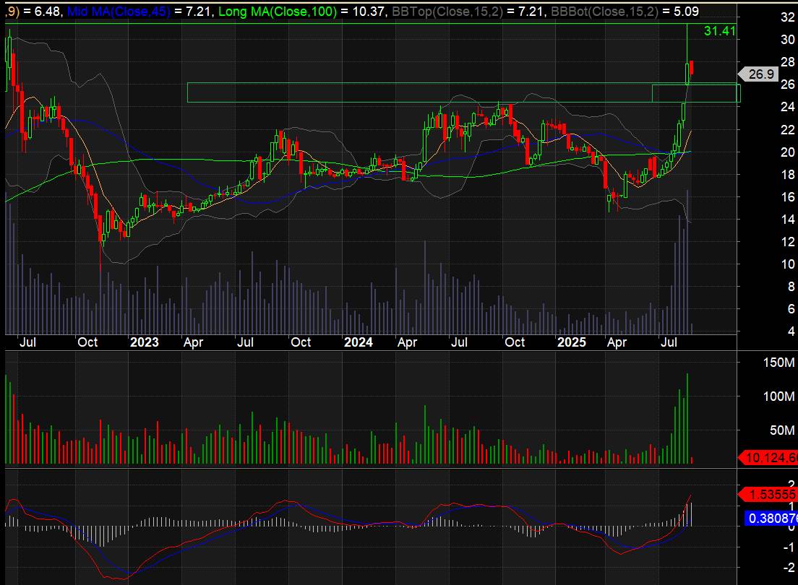Click the blue 0.380876 signal value tag
This screenshot has height=585, width=798.
(771, 518)
